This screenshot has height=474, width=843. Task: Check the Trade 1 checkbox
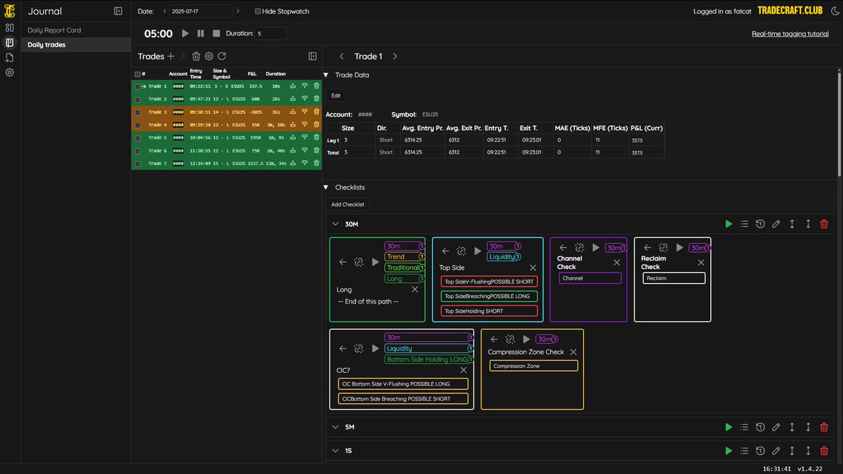tap(138, 86)
